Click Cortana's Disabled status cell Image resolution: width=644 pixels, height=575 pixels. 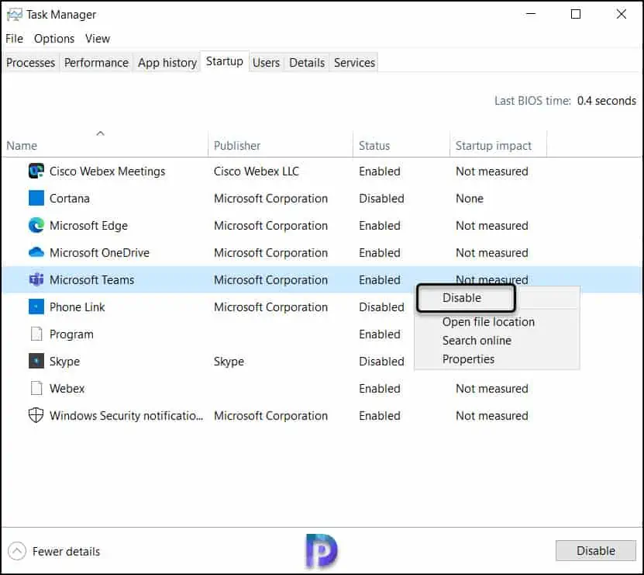tap(381, 198)
